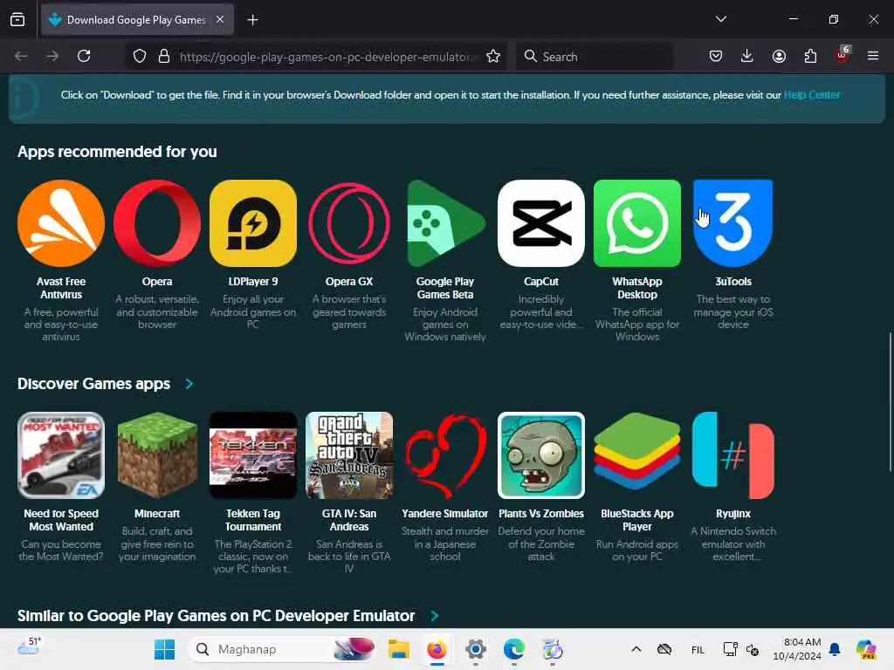Click the taskbar Maghanap search box
Screen dimensions: 894x670
(x=282, y=649)
